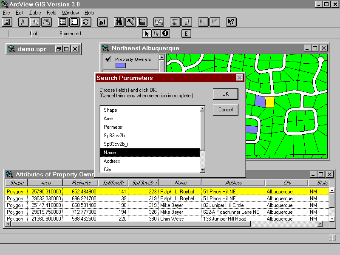Open the File menu
Screen dimensions: 340x255
tap(6, 13)
